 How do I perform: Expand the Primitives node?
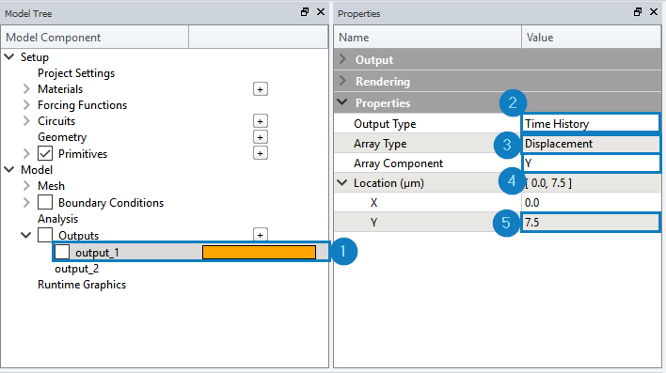(26, 153)
